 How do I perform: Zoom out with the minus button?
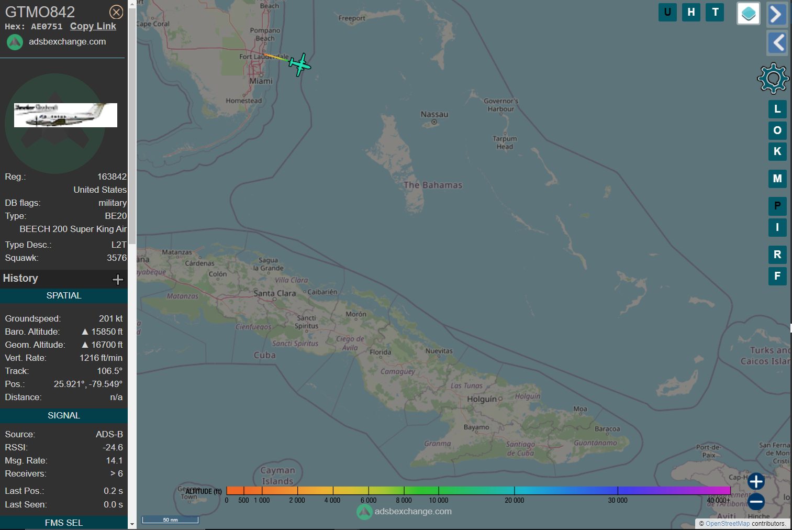[756, 502]
